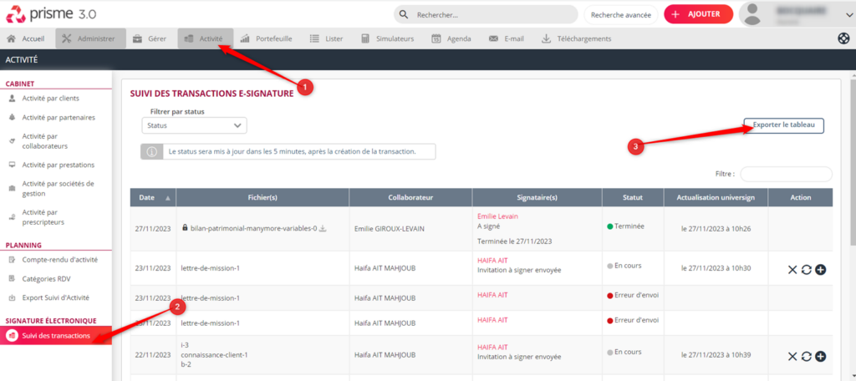856x381 pixels.
Task: Cancel the 23/11/2023 in-progress transaction (X icon)
Action: pos(792,269)
